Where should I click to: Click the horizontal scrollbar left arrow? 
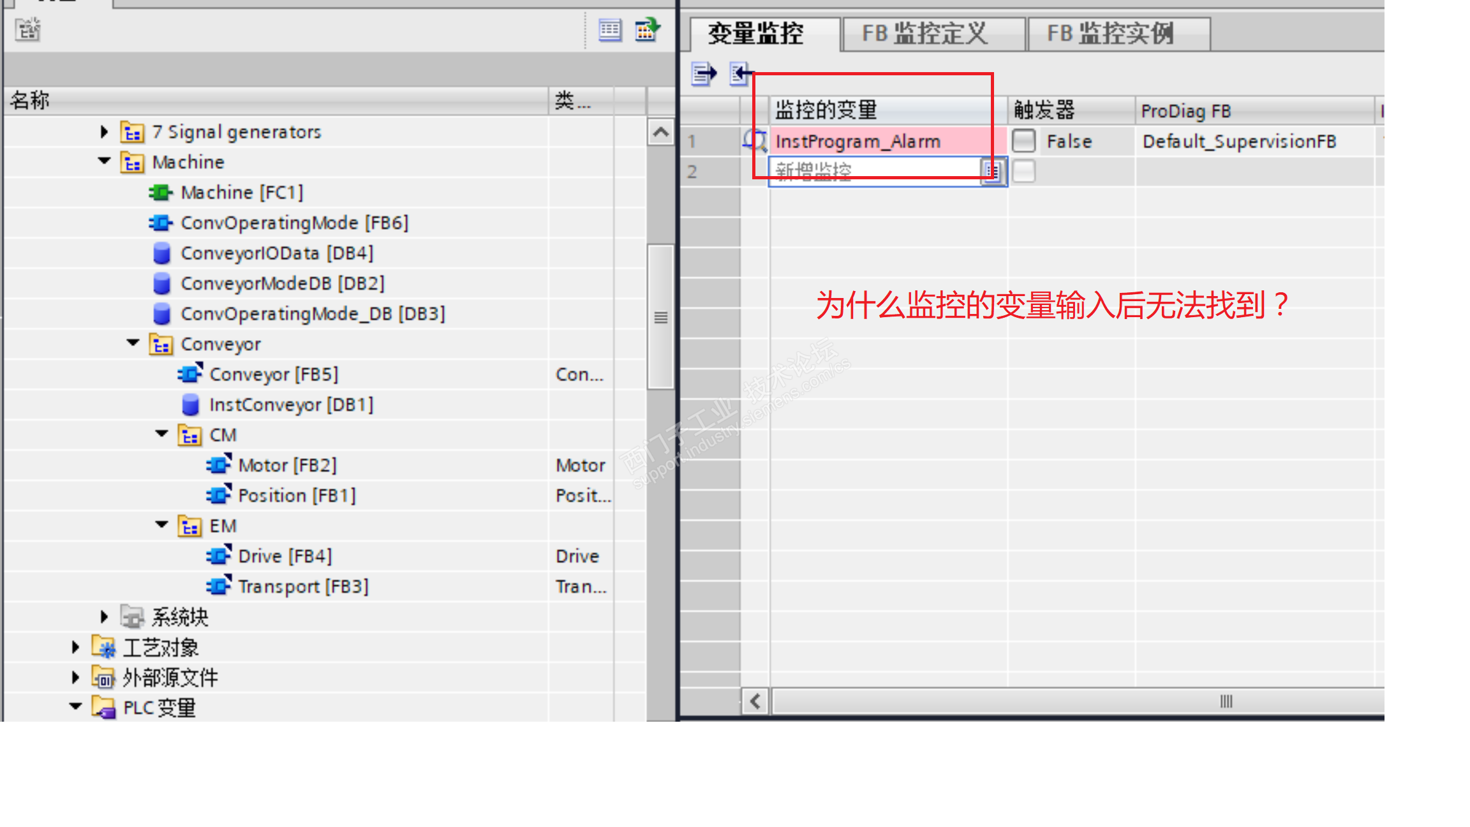click(755, 702)
